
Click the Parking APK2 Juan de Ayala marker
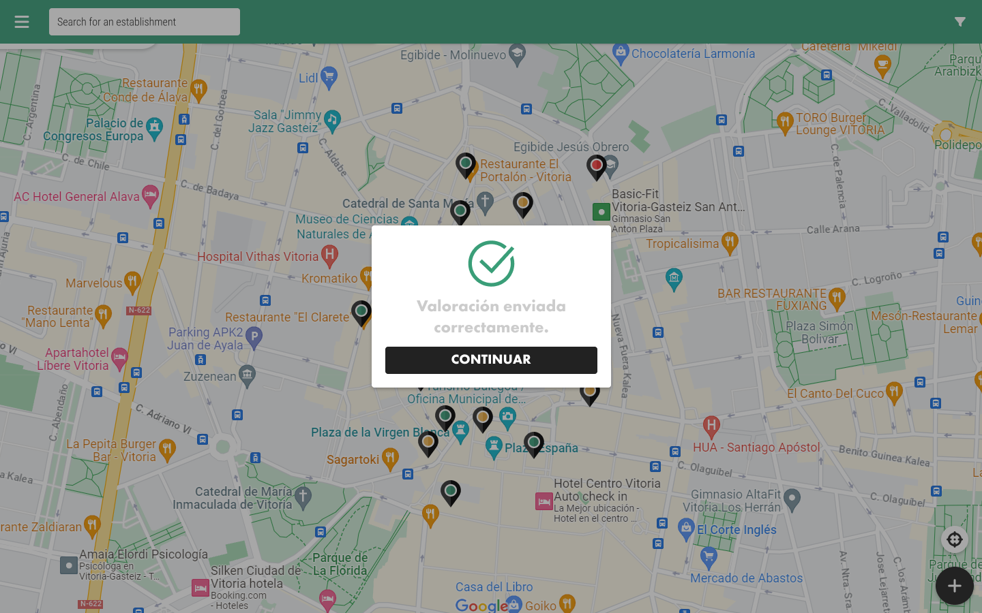[254, 337]
